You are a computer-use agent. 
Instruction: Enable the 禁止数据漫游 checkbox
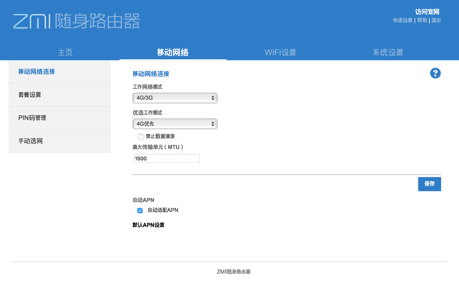[141, 137]
